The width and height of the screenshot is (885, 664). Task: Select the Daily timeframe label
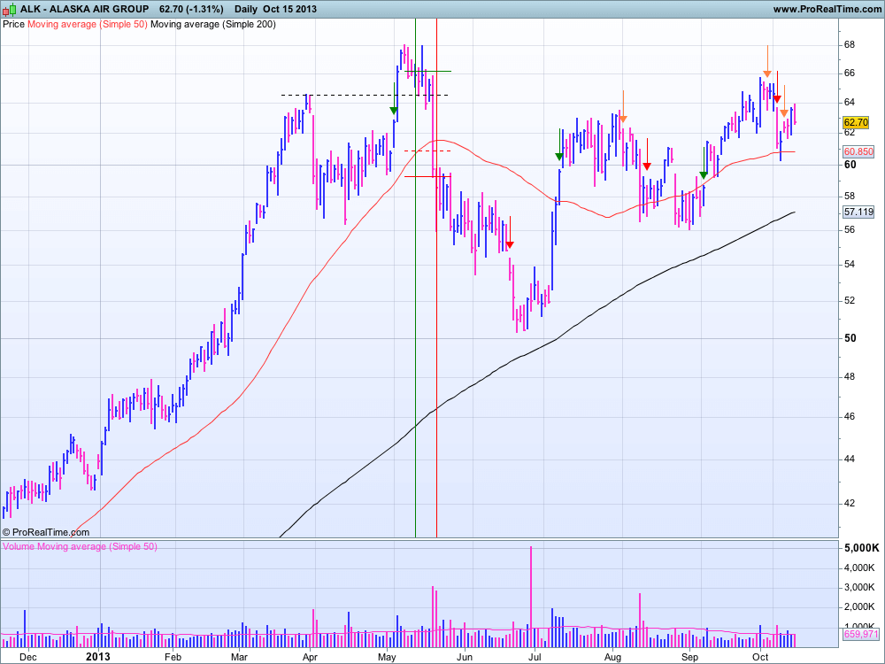pyautogui.click(x=245, y=9)
